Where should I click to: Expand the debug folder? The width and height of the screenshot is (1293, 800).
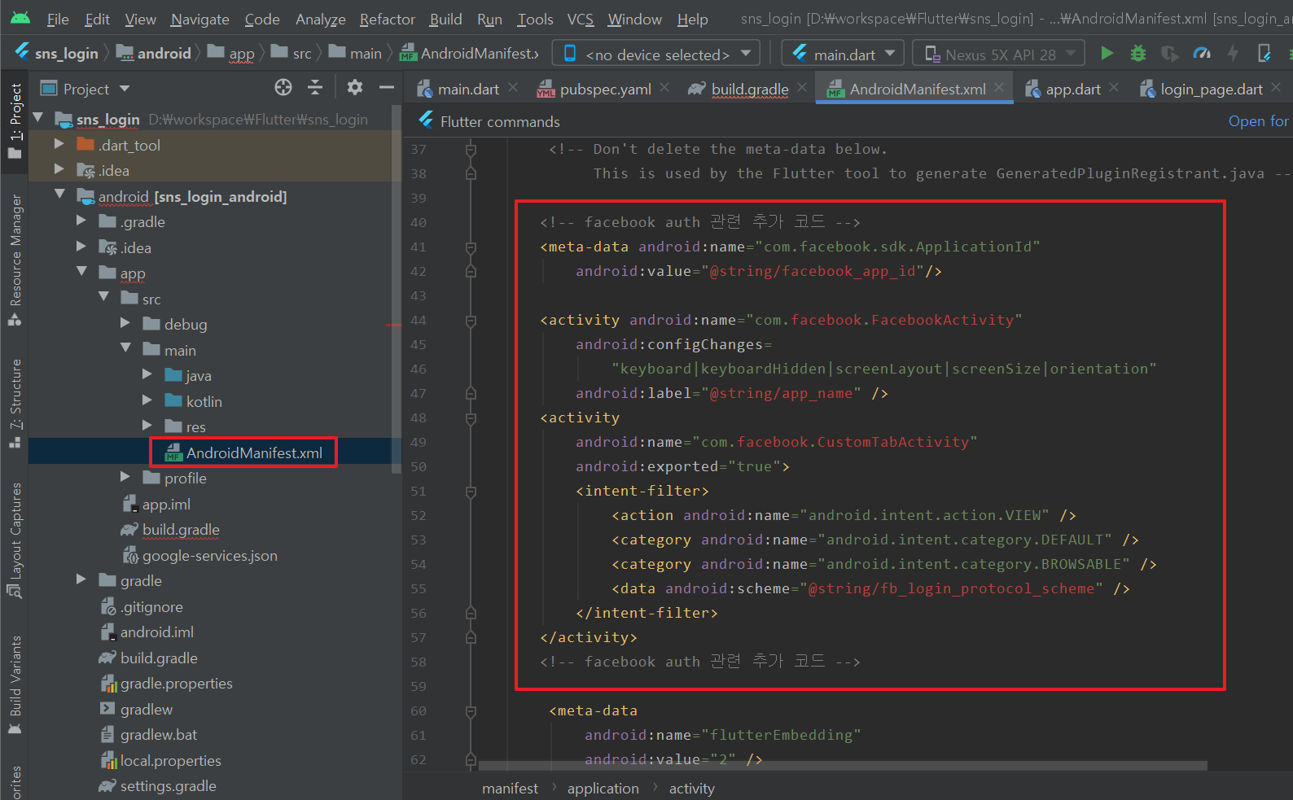click(125, 323)
